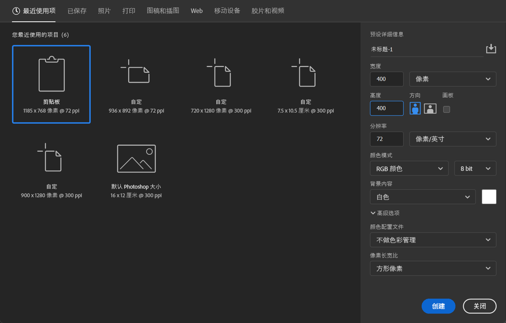Switch orientation to landscape
This screenshot has height=323, width=506.
point(430,109)
